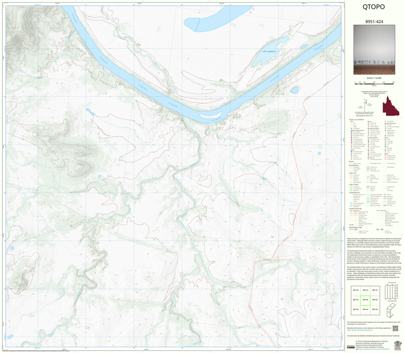Click the QR code for QTopo application
Image resolution: width=404 pixels, height=353 pixels.
point(395,328)
